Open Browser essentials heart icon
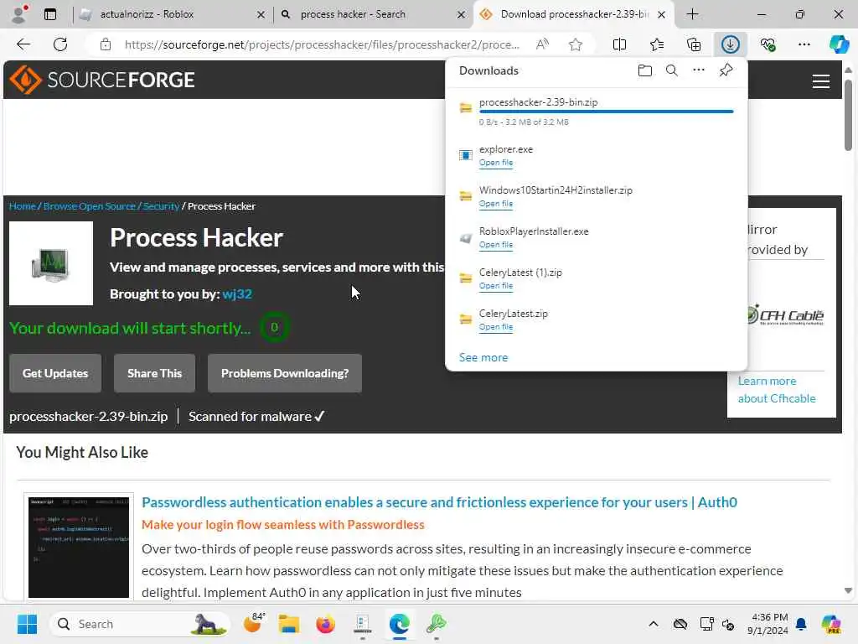Image resolution: width=858 pixels, height=644 pixels. [x=768, y=44]
